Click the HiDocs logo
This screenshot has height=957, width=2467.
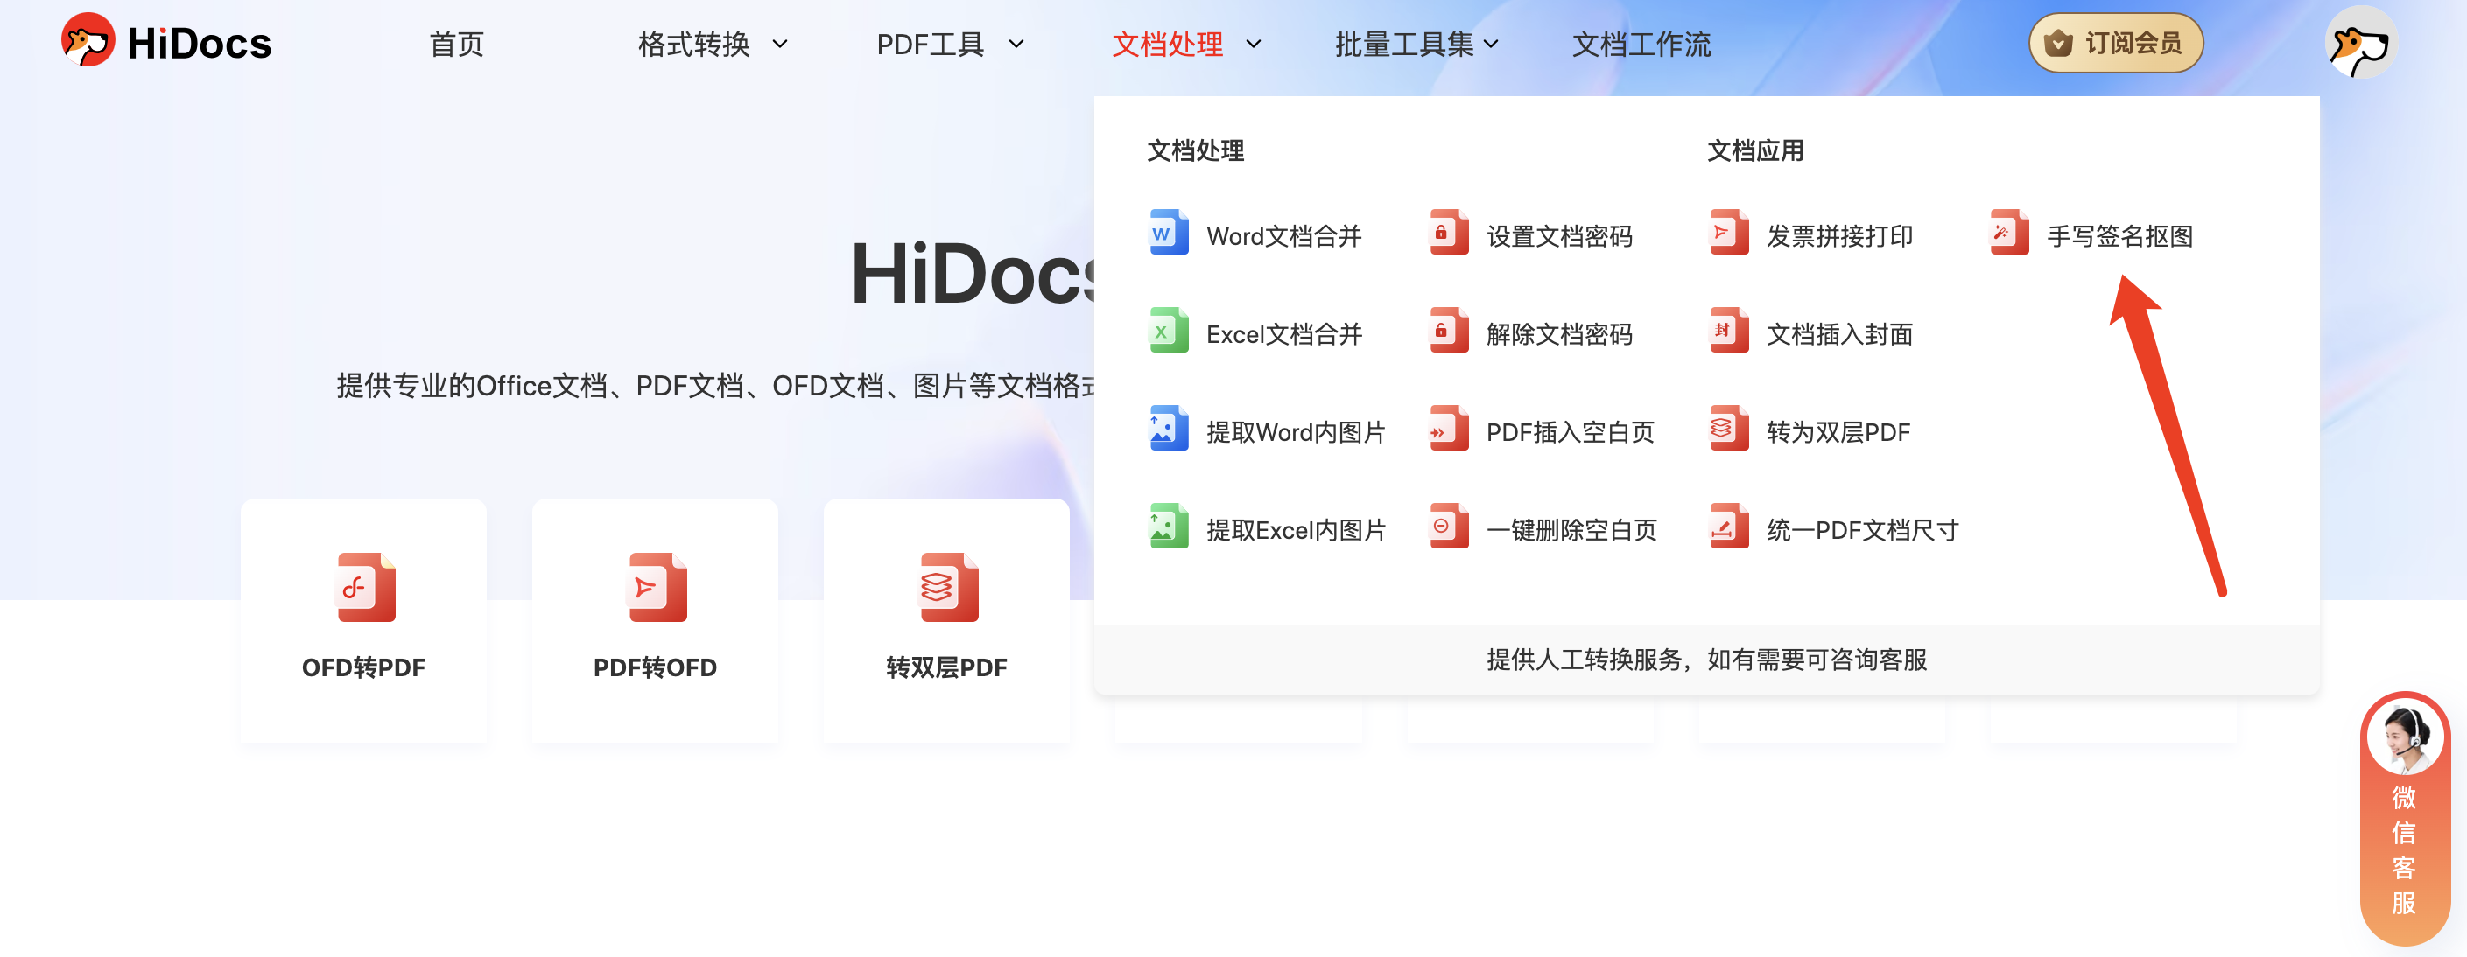165,42
